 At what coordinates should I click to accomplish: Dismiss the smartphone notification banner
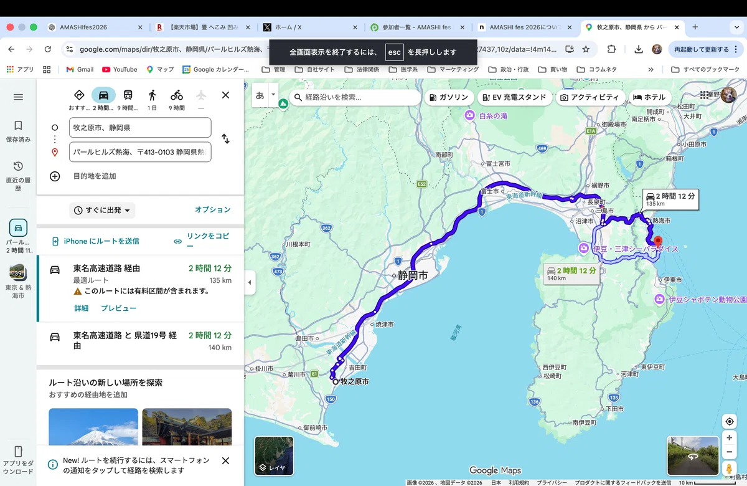[x=225, y=460]
